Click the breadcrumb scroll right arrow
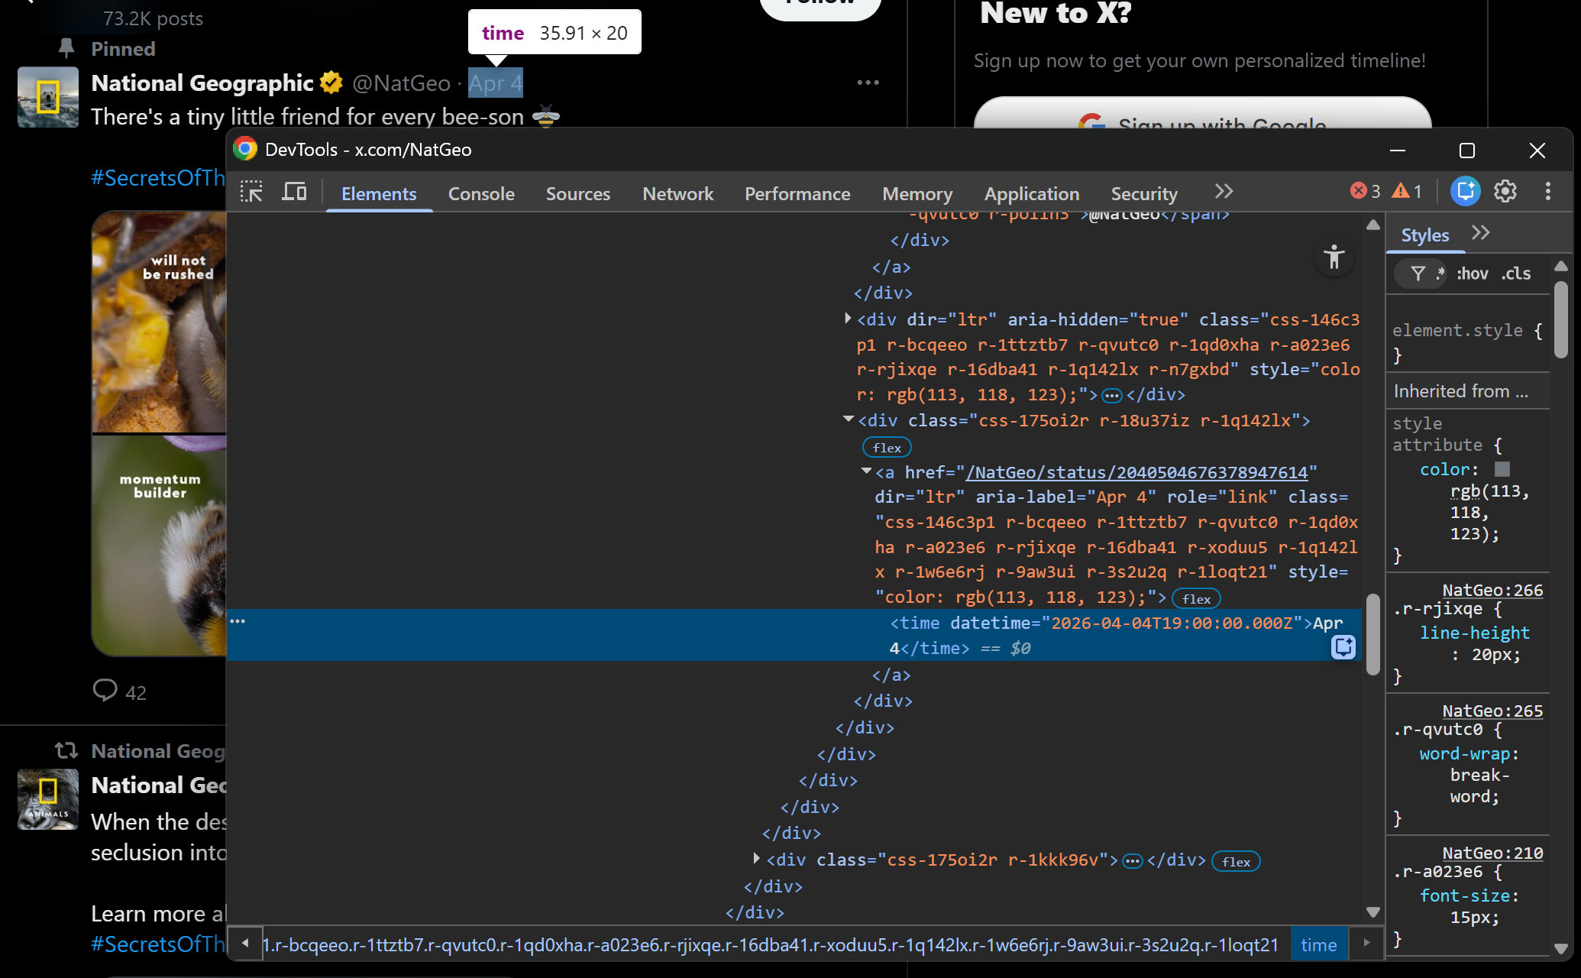 point(1366,944)
